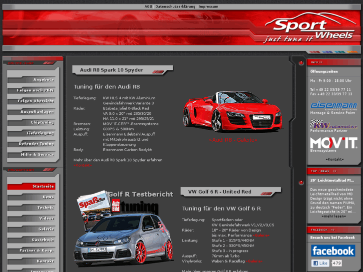The height and width of the screenshot is (272, 363).
Task: Click the KW automotive logo
Action: click(334, 124)
